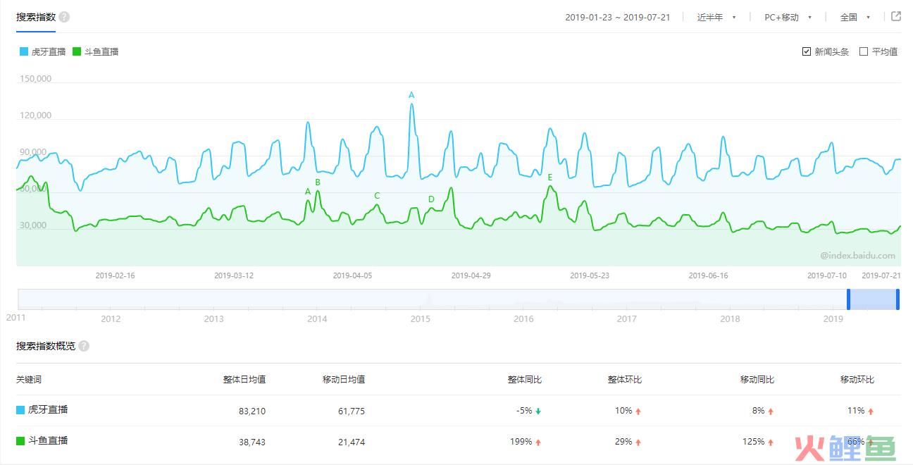Click year 2016 on the overview timeline
The image size is (913, 465).
(523, 319)
